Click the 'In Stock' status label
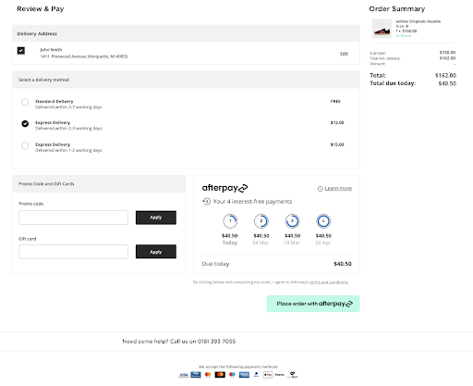Viewport: 473px width, 386px height. coord(404,36)
